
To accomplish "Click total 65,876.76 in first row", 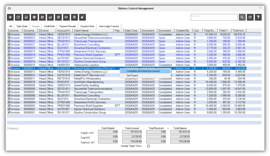I will [x=239, y=34].
